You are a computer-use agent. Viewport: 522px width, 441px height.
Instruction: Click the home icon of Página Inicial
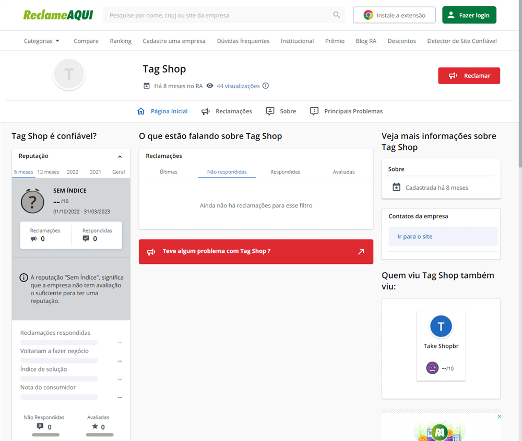pyautogui.click(x=141, y=111)
